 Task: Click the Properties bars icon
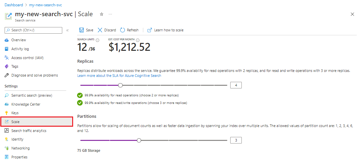(7, 157)
